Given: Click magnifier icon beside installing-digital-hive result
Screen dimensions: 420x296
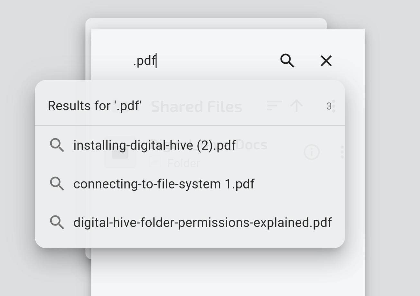Looking at the screenshot, I should coord(57,145).
